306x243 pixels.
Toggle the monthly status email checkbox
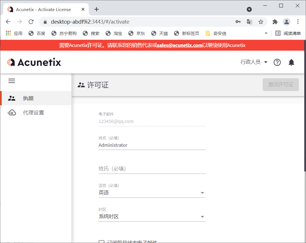[x=102, y=242]
